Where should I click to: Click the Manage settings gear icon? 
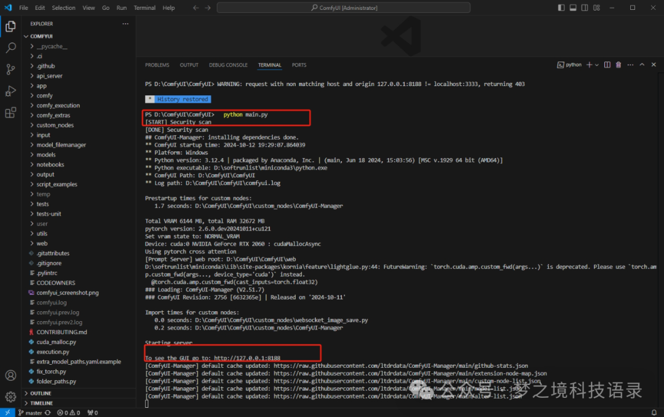10,397
